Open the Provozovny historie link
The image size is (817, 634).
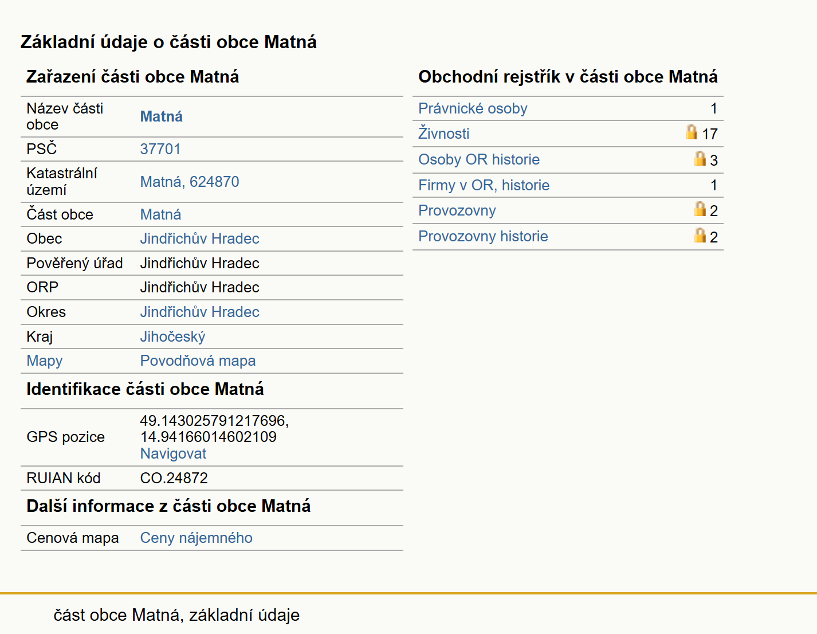[x=483, y=236]
